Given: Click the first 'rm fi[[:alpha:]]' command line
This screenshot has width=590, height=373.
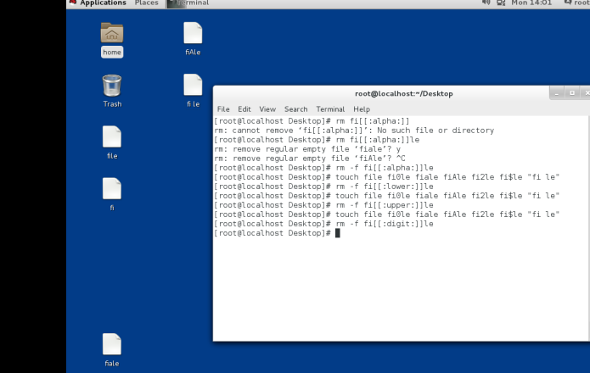Looking at the screenshot, I should tap(312, 121).
